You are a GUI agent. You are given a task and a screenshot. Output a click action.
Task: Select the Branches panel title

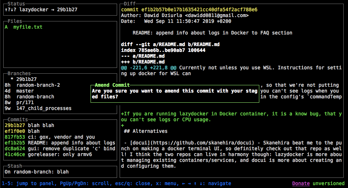19,73
